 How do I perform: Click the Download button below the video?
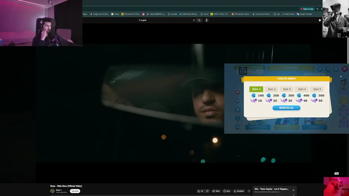[x=239, y=191]
